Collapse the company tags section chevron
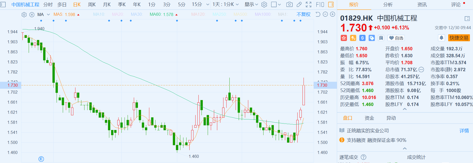The image size is (473, 163). pos(405,149)
